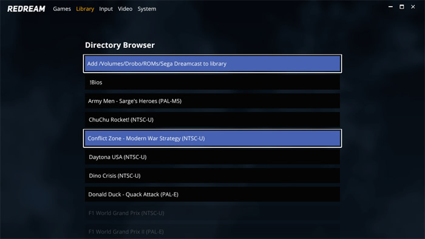Switch to the Input tab

coord(106,9)
